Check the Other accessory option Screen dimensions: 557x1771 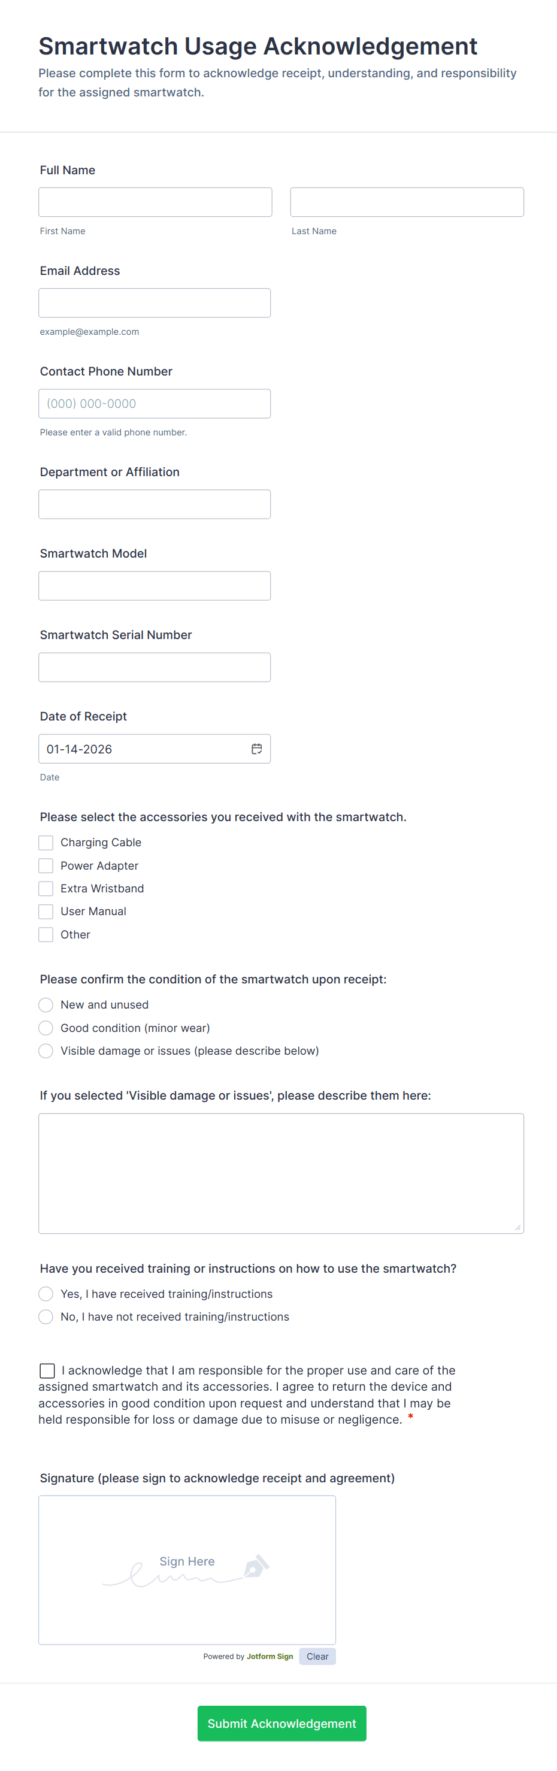46,934
